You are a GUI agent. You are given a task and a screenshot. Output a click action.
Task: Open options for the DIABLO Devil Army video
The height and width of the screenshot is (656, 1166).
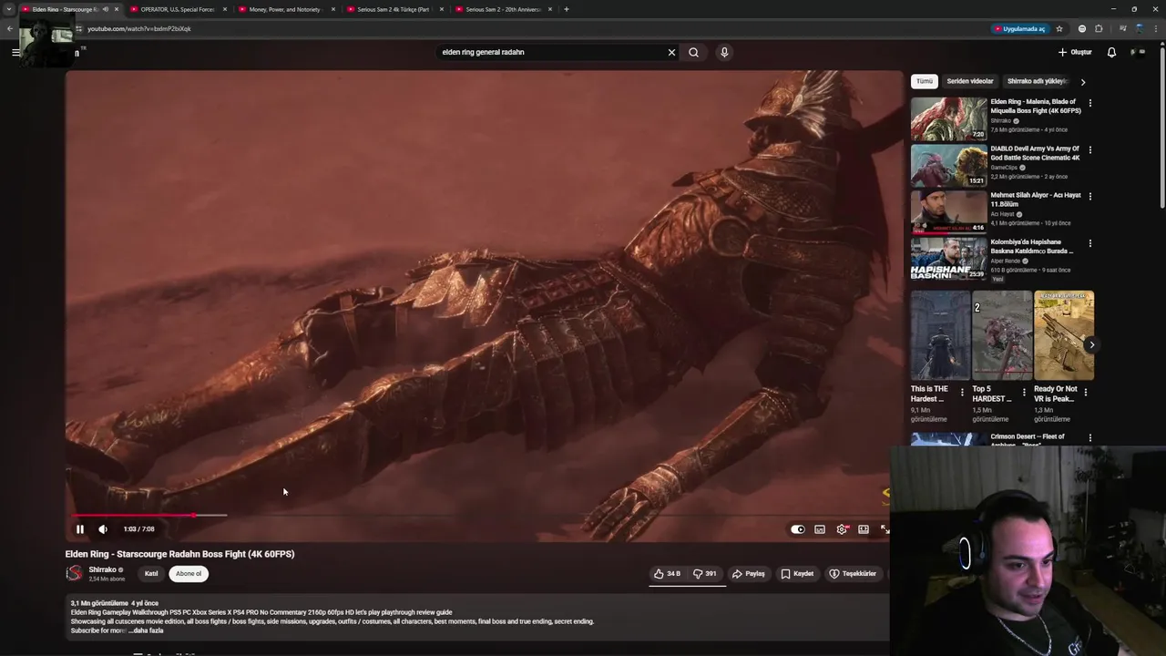pyautogui.click(x=1089, y=150)
